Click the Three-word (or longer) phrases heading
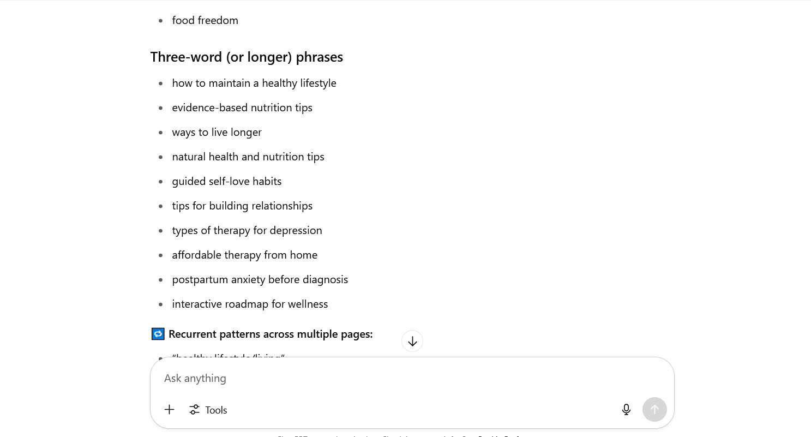 [x=247, y=57]
